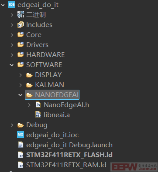The height and width of the screenshot is (172, 158).
Task: Collapse the NANOEDGEAI folder
Action: pyautogui.click(x=21, y=95)
